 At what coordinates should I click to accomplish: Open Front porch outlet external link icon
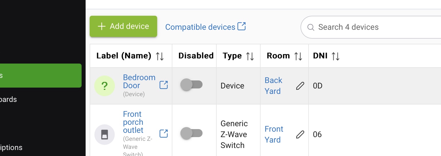163,133
